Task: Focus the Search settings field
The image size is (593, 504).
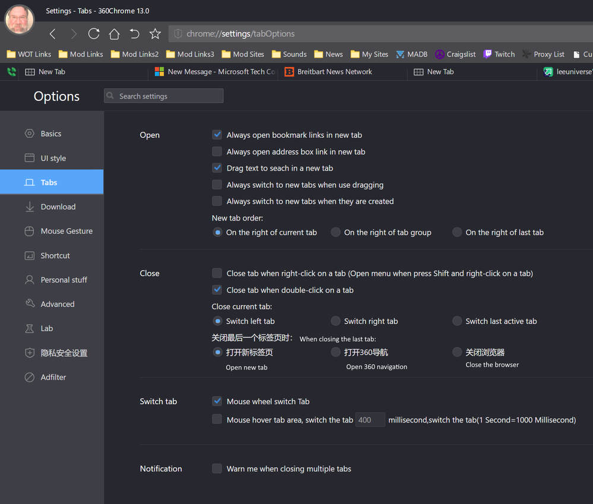Action: 164,96
